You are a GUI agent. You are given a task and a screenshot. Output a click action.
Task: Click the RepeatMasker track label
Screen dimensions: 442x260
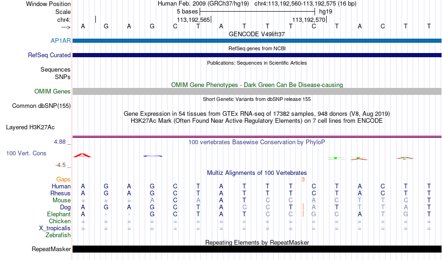click(51, 249)
